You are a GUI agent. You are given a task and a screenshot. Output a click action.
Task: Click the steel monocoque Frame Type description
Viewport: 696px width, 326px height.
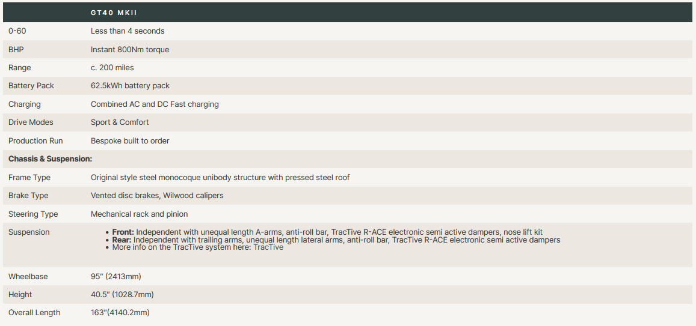[x=220, y=178]
